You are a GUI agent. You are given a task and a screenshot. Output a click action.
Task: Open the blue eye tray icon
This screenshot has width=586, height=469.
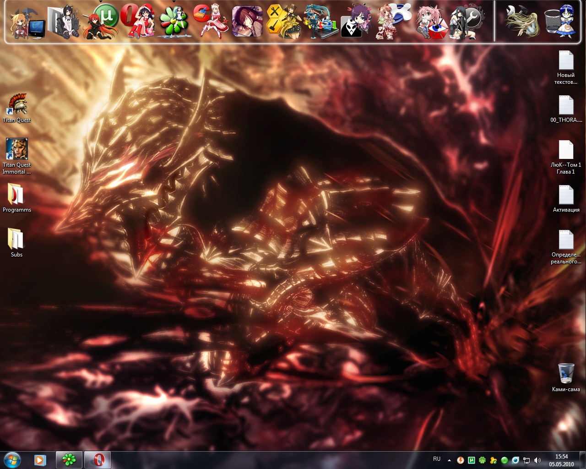coord(515,460)
